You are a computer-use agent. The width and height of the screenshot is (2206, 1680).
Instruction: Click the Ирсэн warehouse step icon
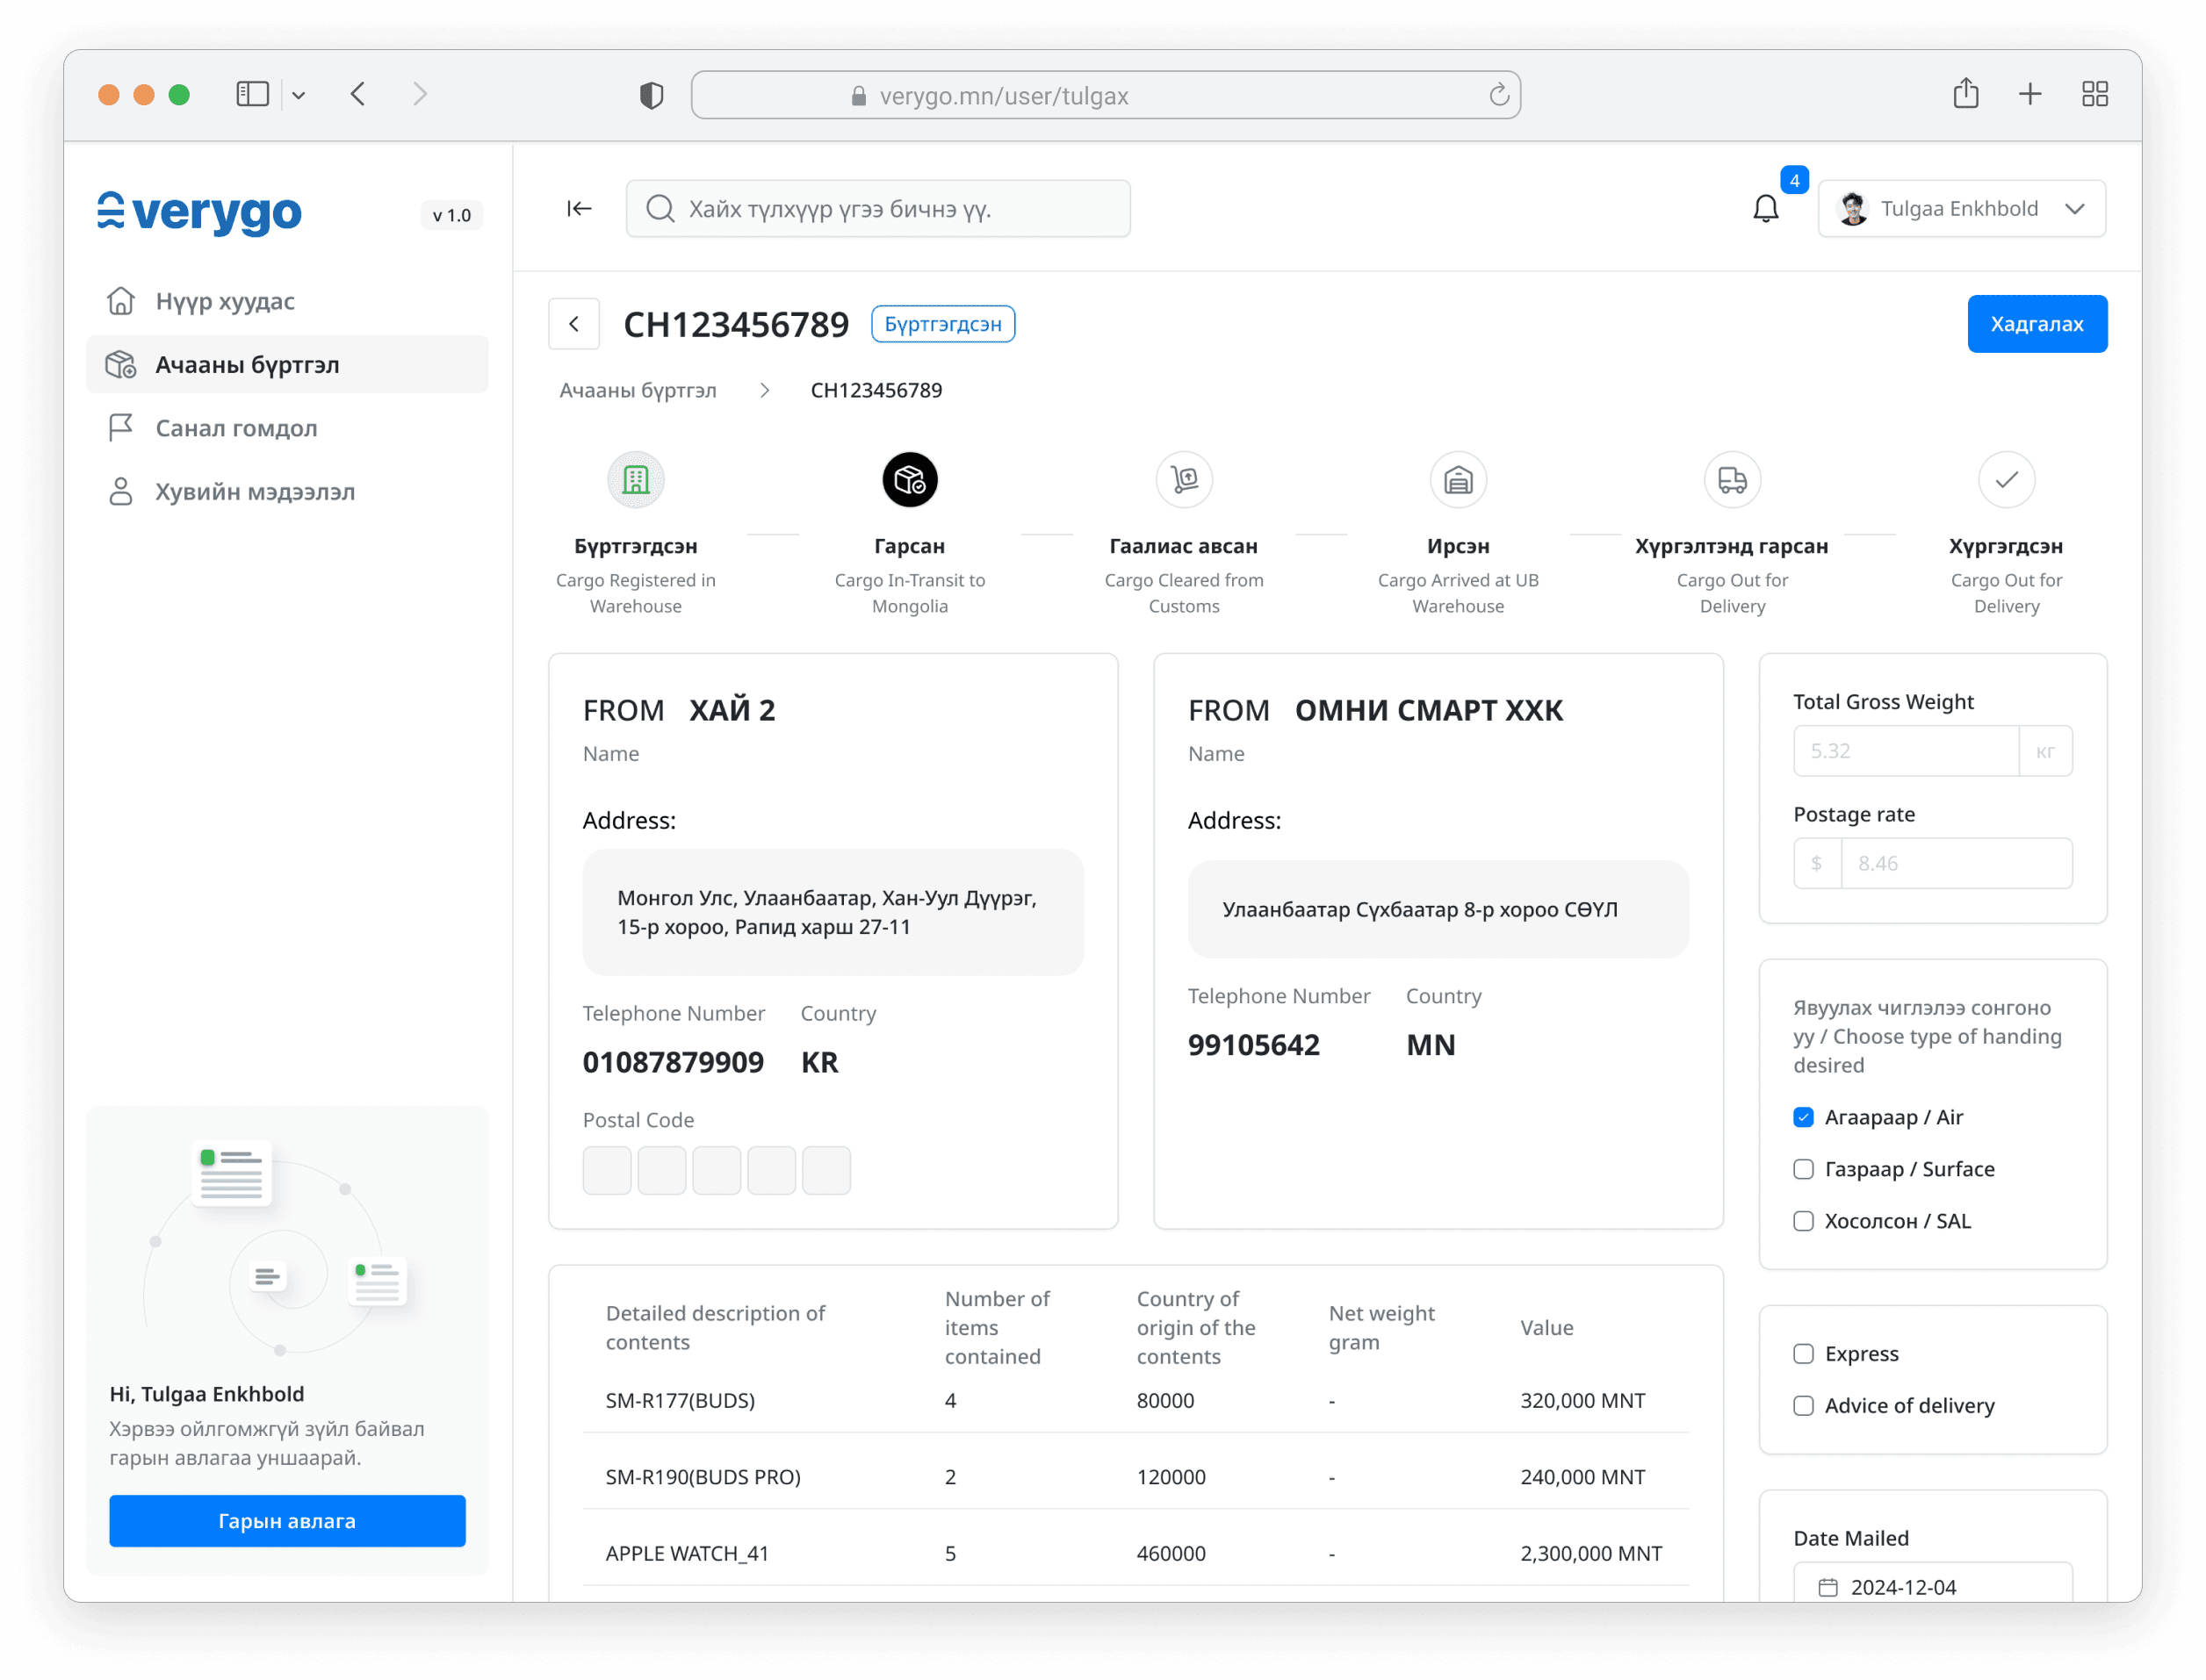(x=1457, y=480)
